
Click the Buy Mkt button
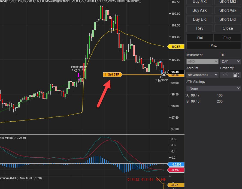coord(199,2)
